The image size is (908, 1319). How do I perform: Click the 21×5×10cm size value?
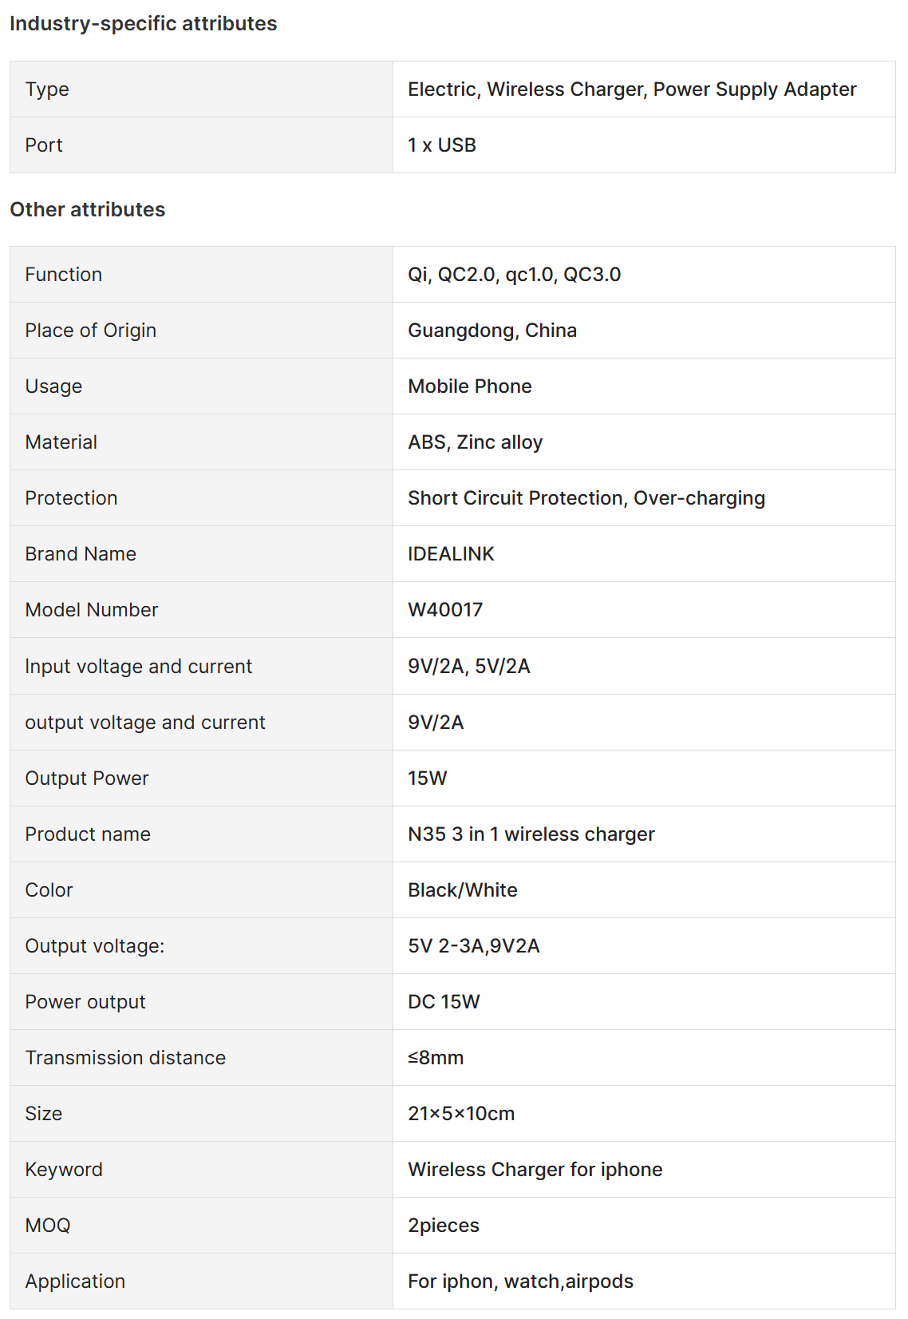[x=461, y=1114]
